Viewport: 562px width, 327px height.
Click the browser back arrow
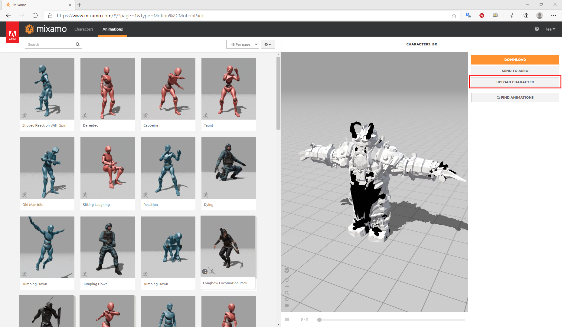coord(8,15)
